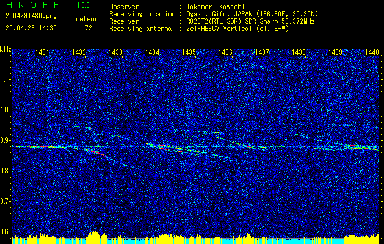Click the red echo streak before 1437
384x244 pixels.
[249, 146]
